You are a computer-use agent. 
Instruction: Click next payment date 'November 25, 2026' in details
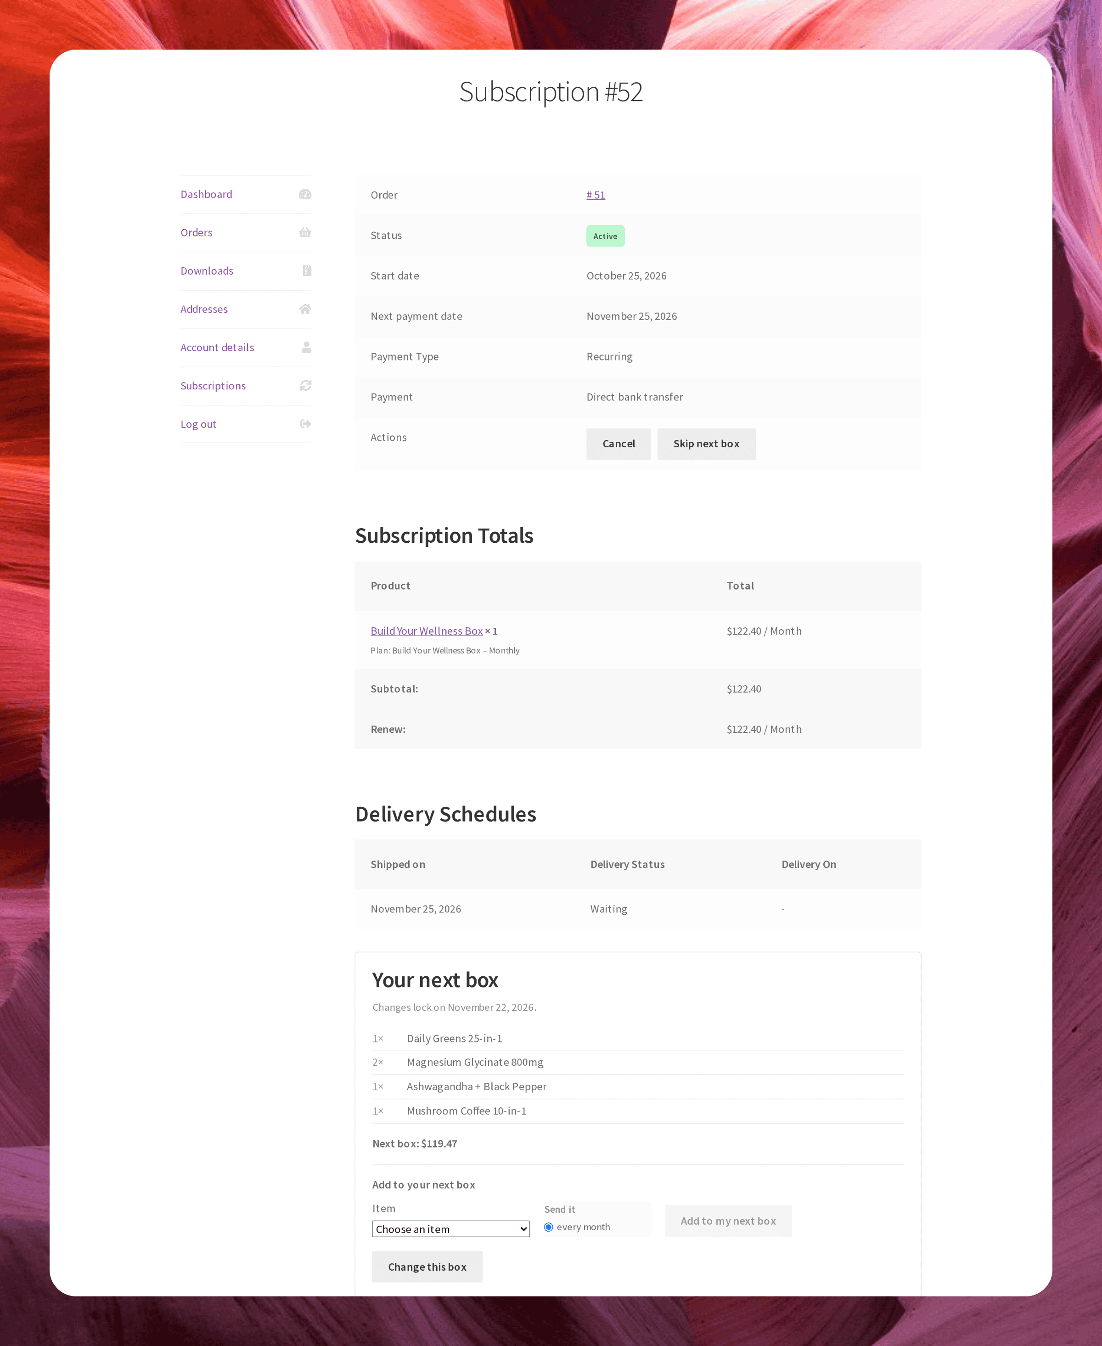click(632, 316)
